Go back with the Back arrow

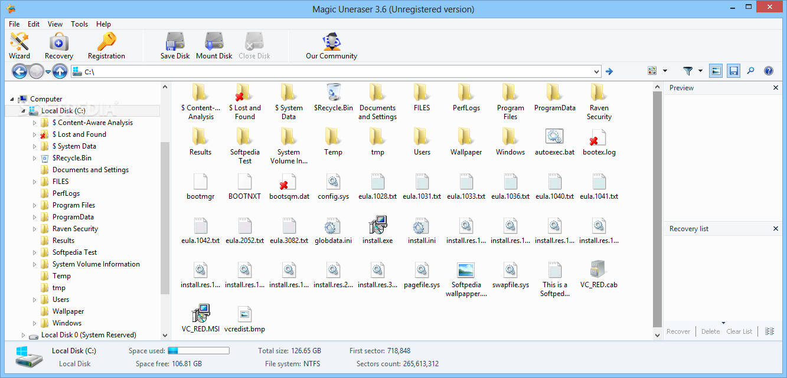(19, 71)
